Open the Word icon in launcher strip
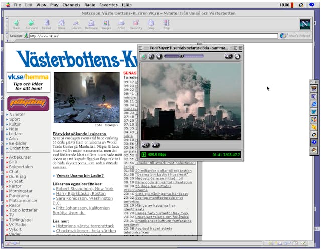Screen dimensions: 321x250 pyautogui.click(x=314, y=112)
